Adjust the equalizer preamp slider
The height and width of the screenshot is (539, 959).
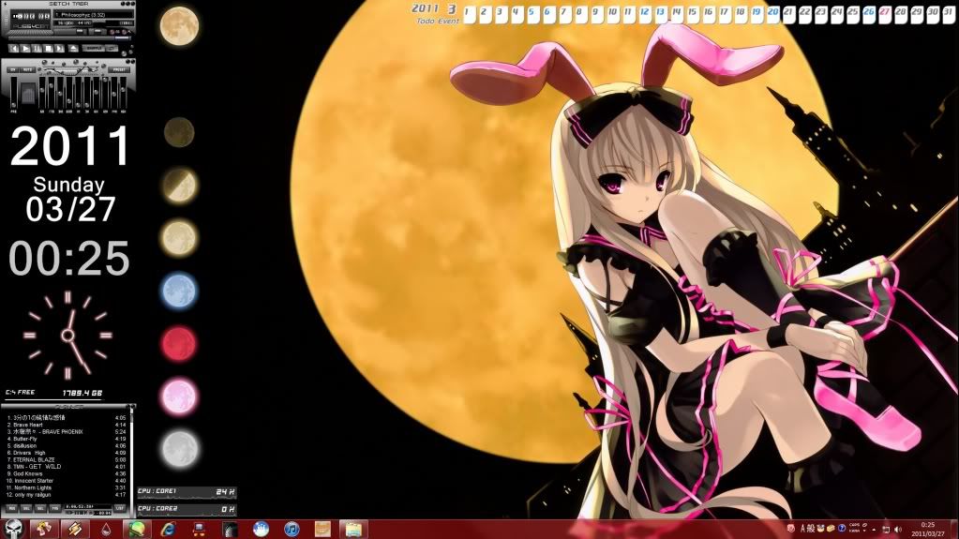click(x=14, y=93)
